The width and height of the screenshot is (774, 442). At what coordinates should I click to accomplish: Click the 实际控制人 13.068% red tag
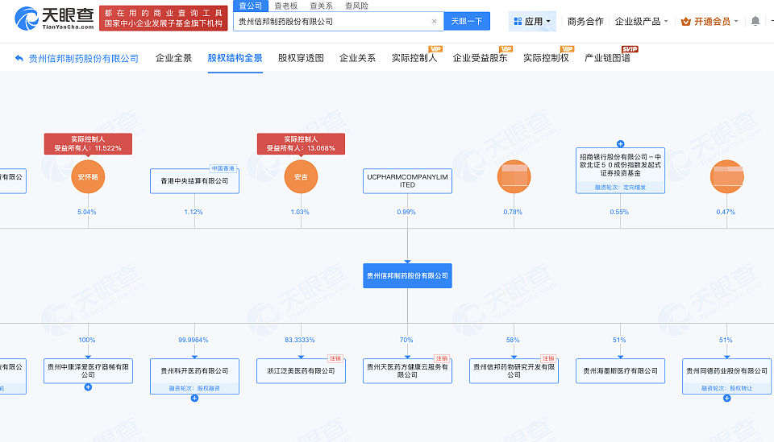point(301,143)
